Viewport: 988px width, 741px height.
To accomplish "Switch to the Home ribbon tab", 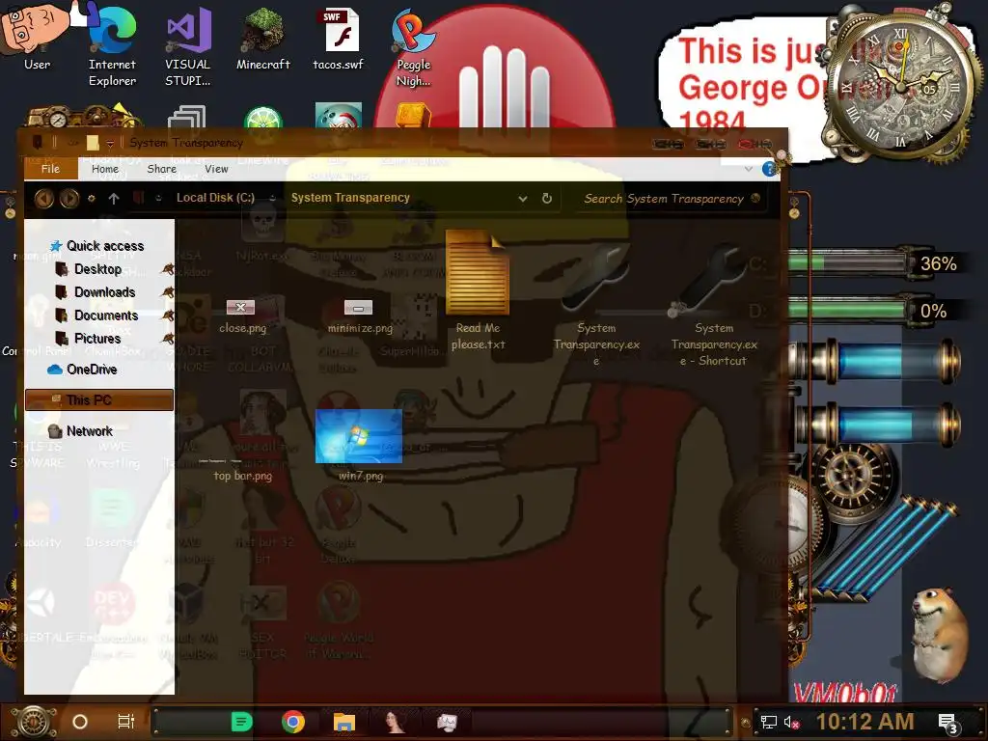I will 104,169.
